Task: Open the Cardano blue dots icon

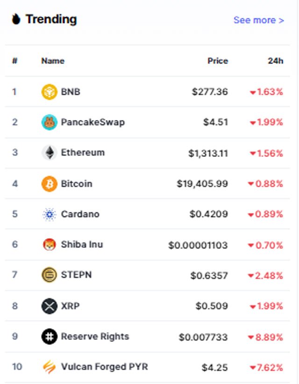Action: pos(49,214)
